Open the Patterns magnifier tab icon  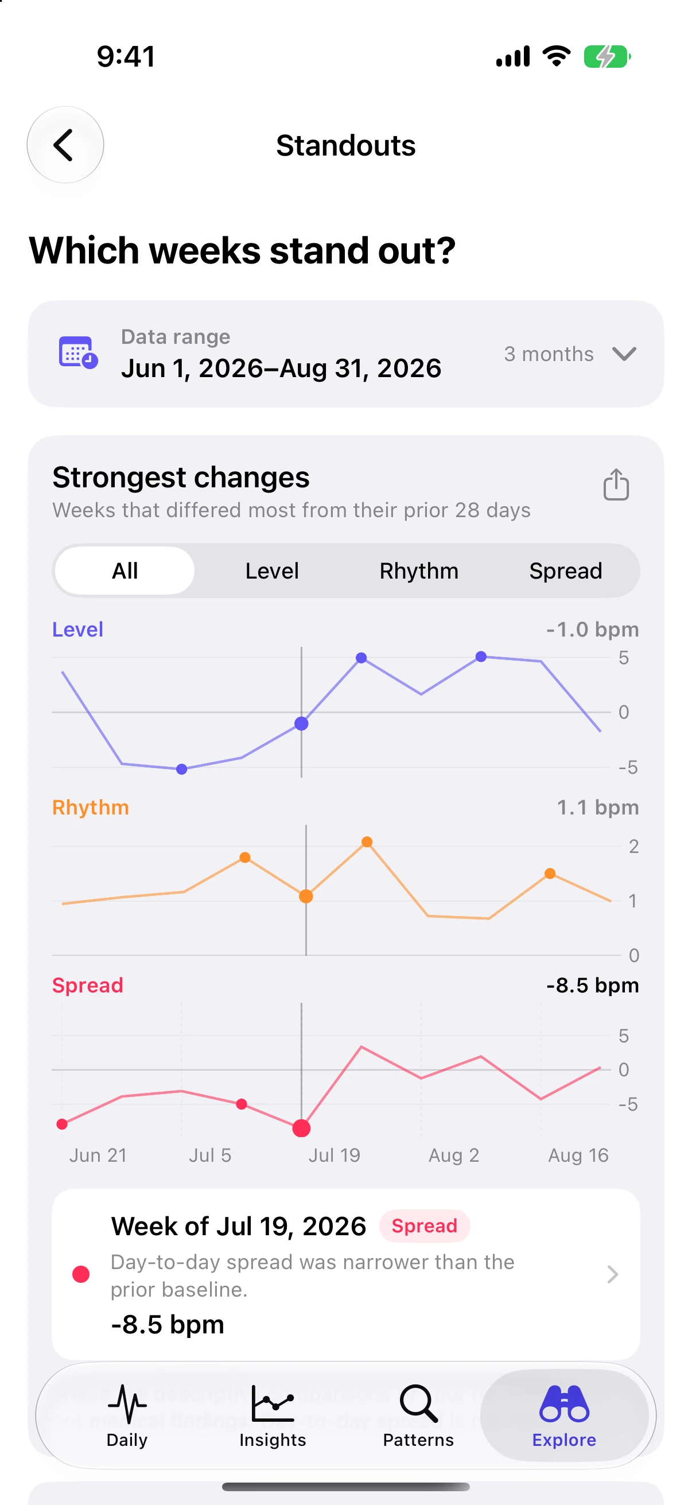pyautogui.click(x=418, y=1403)
